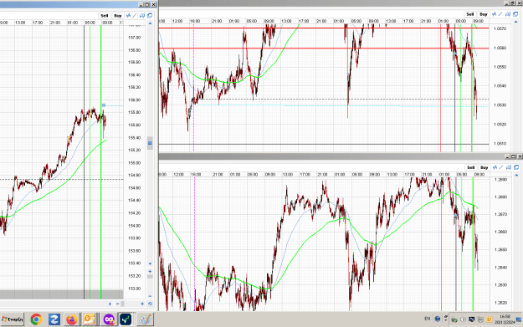The height and width of the screenshot is (327, 523).
Task: Click Buy in the bottom-right chart window
Action: 484,167
